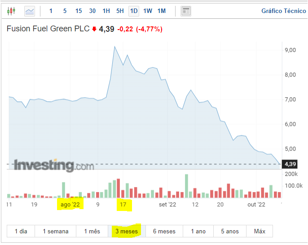This screenshot has width=308, height=245.
Task: Click the ago '22 date label
Action: pos(70,204)
